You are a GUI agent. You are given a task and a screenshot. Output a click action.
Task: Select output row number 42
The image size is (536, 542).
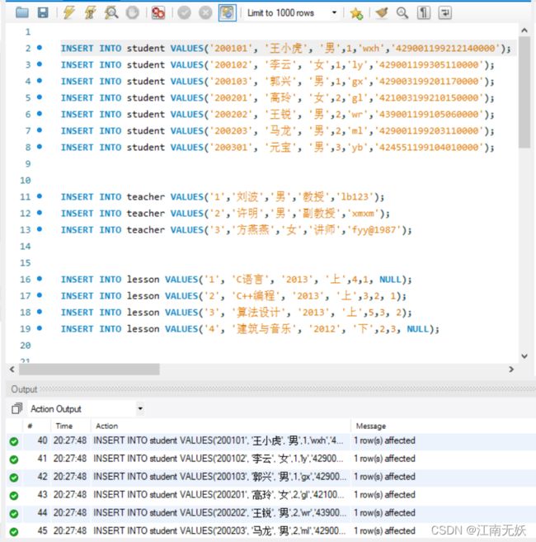pyautogui.click(x=270, y=477)
